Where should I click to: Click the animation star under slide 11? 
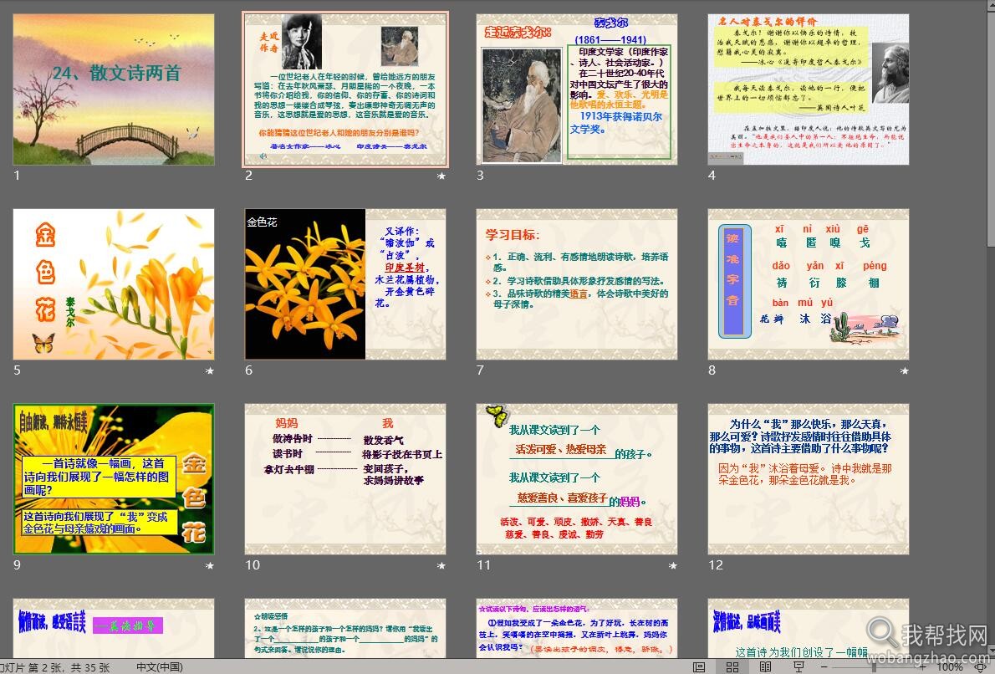tap(672, 565)
